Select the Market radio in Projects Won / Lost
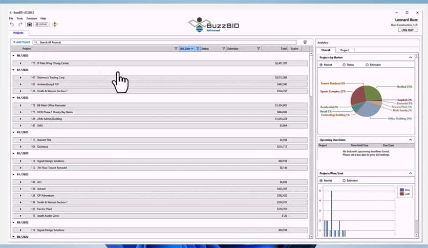This screenshot has height=248, width=428. tap(321, 180)
